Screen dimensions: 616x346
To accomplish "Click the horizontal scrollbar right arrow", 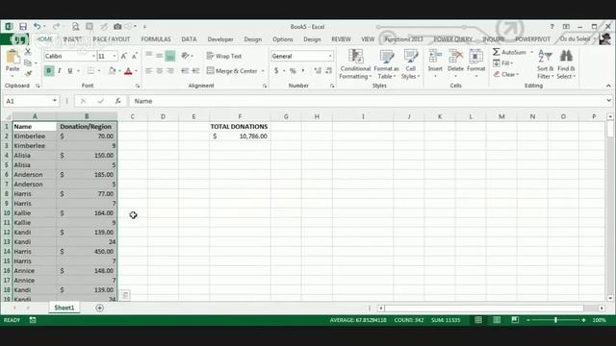I will (x=602, y=309).
